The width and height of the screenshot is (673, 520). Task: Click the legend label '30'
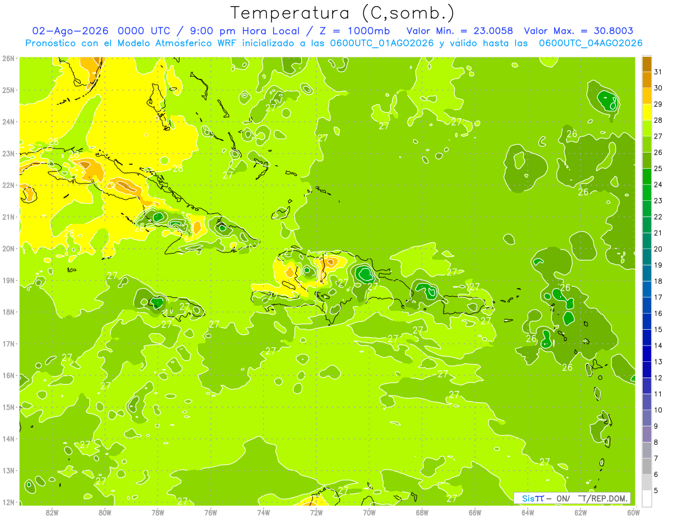pyautogui.click(x=658, y=88)
